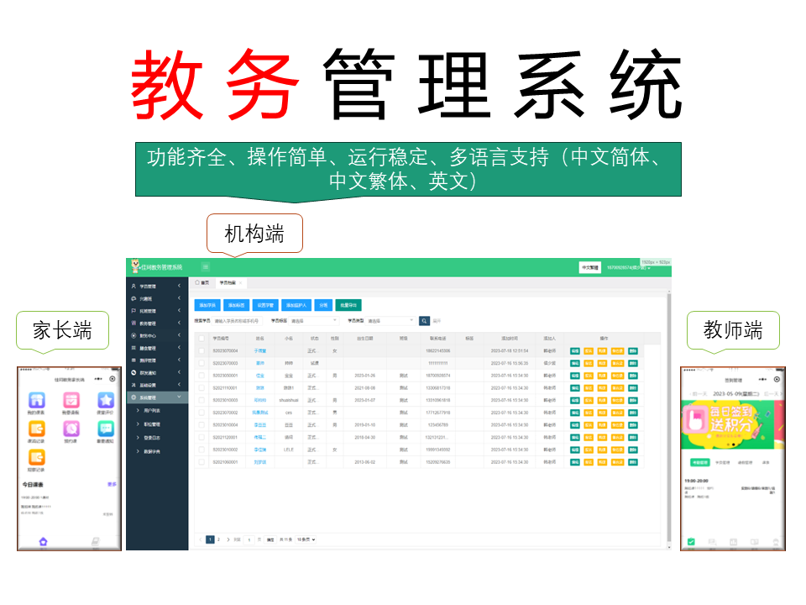Check the row for student S2021060001
Screen dimensions: 806x605
[x=201, y=462]
